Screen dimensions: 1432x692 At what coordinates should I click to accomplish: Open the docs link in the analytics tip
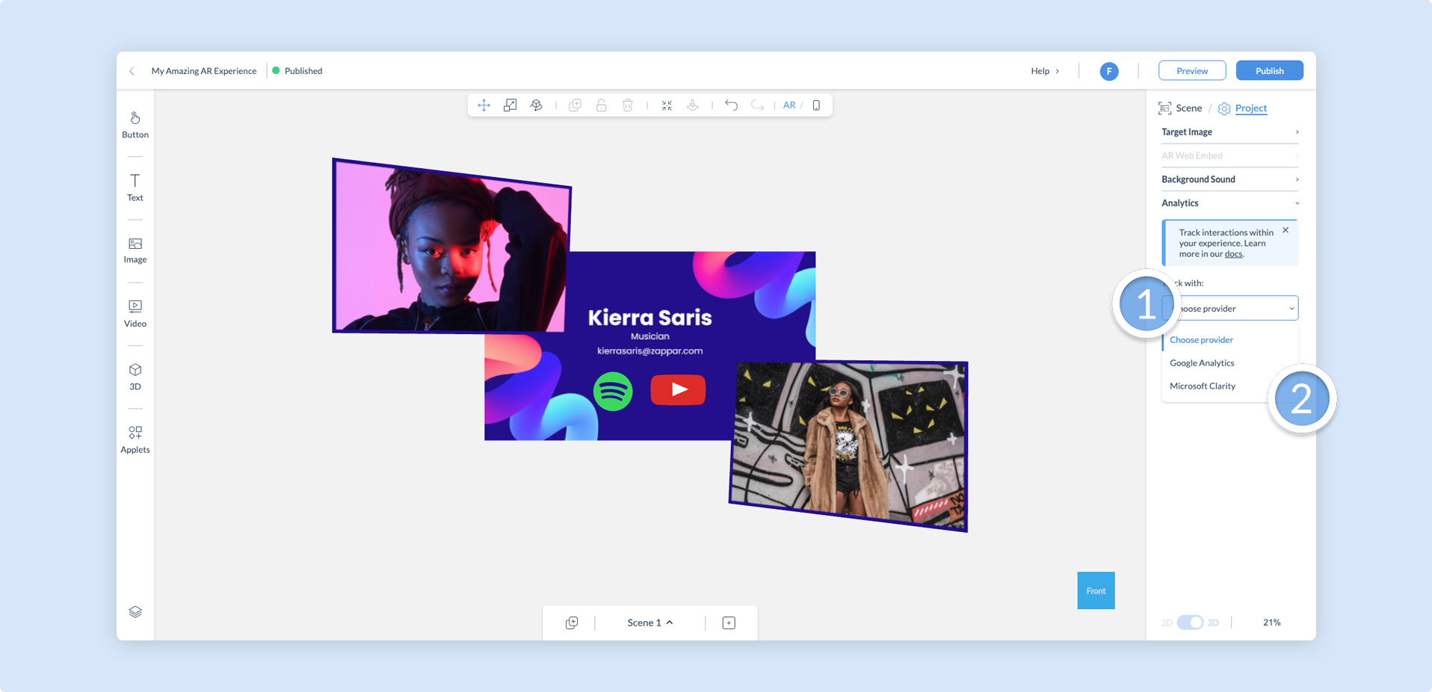pyautogui.click(x=1233, y=254)
